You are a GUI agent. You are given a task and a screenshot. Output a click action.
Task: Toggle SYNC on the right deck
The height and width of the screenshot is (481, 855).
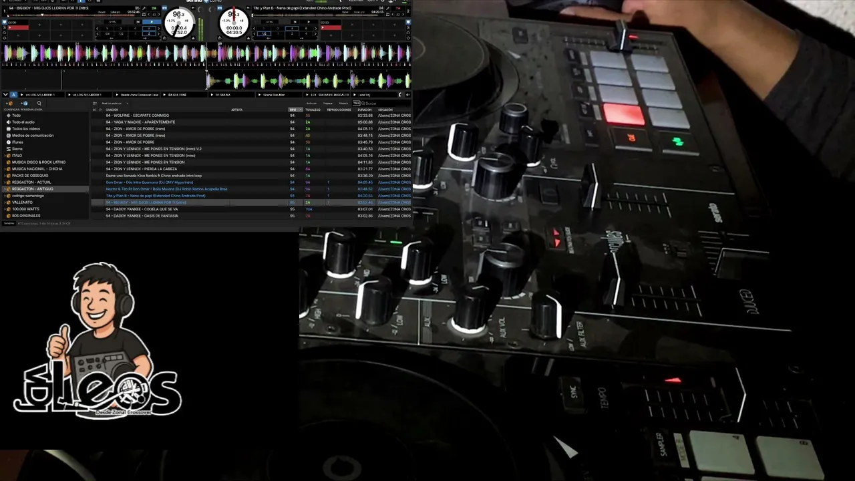click(x=270, y=21)
